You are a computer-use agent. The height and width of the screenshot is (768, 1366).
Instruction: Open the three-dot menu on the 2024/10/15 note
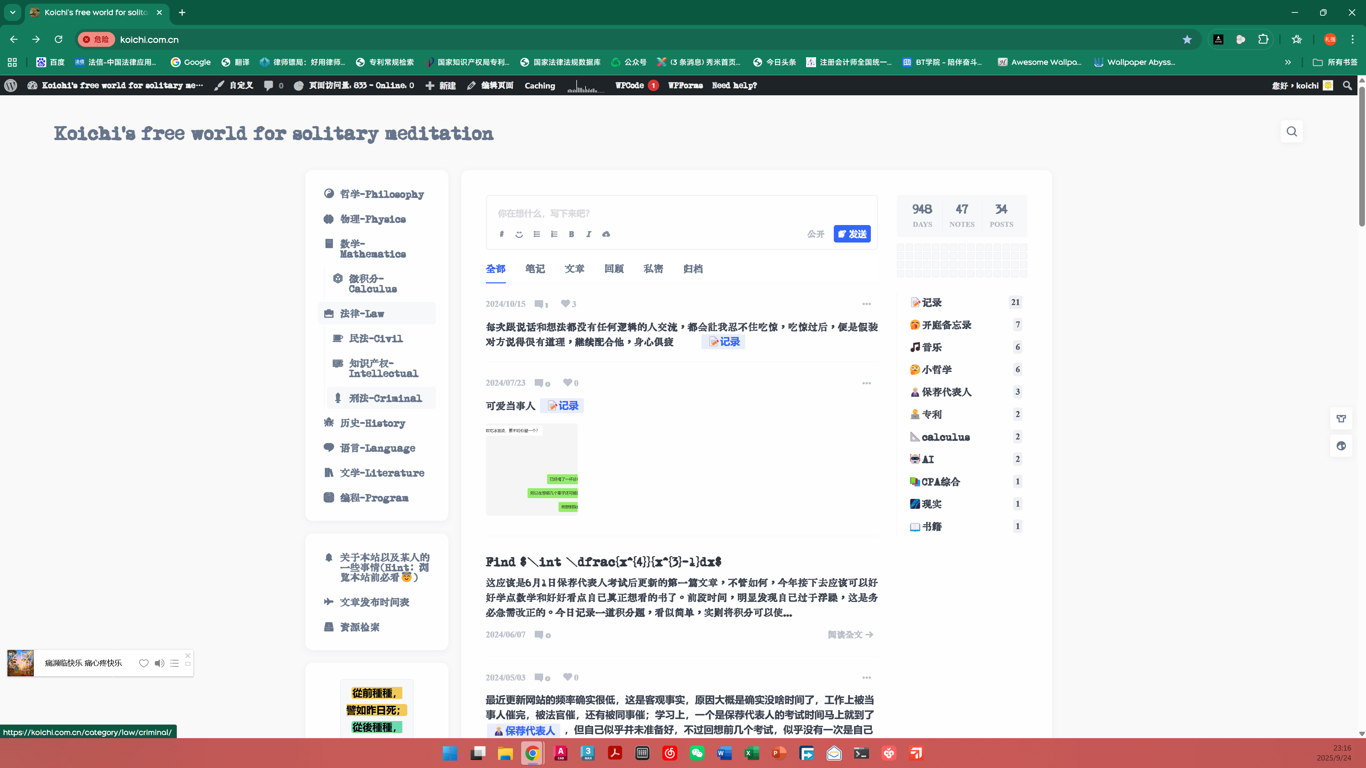(867, 304)
